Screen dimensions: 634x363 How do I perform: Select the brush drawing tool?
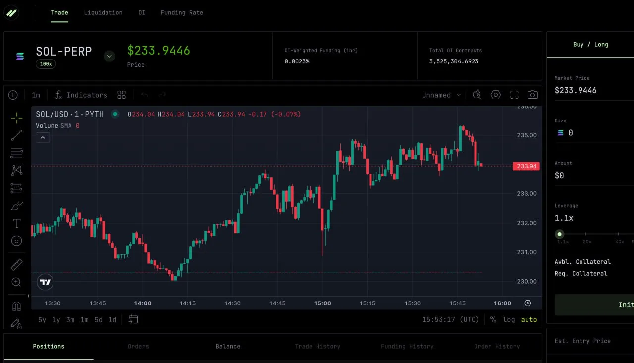pyautogui.click(x=16, y=206)
